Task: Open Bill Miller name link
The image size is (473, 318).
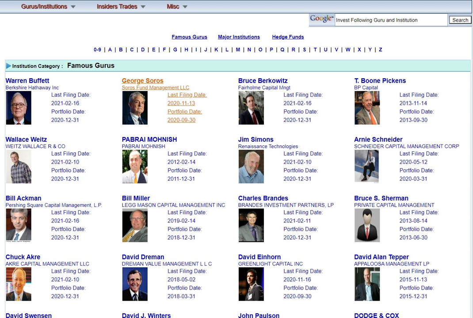Action: pyautogui.click(x=136, y=198)
